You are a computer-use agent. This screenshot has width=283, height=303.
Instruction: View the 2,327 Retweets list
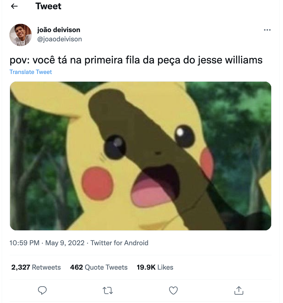tap(36, 267)
